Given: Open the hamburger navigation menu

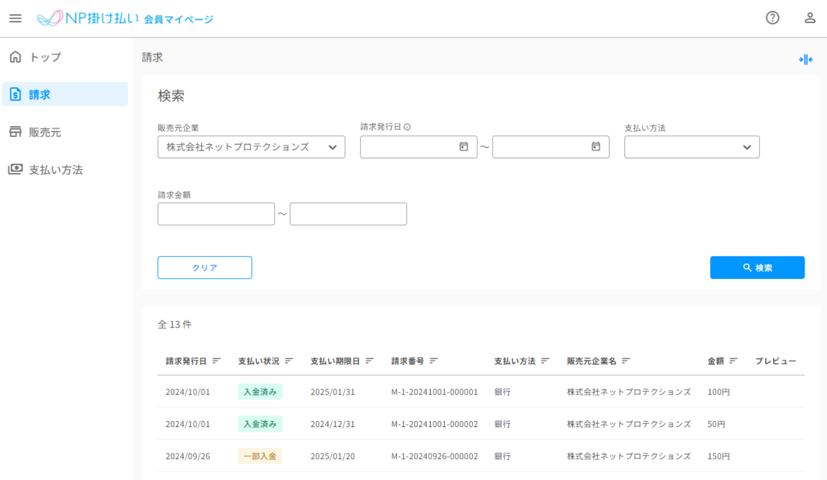Looking at the screenshot, I should [x=15, y=19].
